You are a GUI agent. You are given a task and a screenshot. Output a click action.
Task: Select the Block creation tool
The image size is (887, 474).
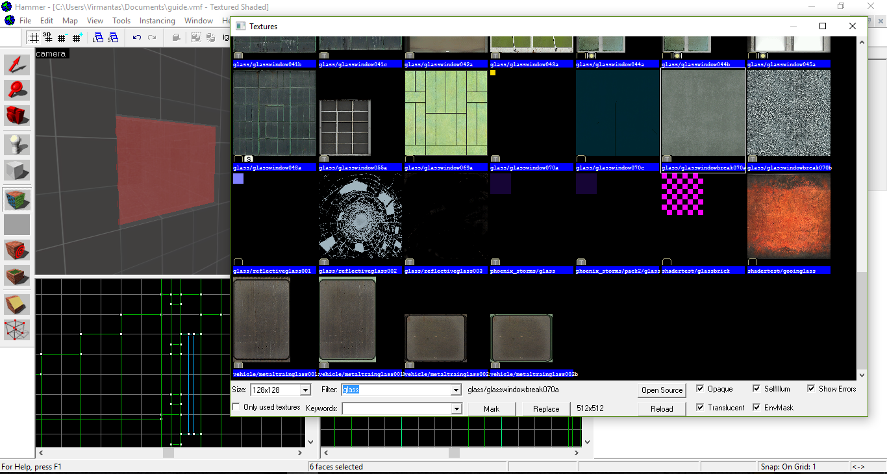pyautogui.click(x=17, y=170)
